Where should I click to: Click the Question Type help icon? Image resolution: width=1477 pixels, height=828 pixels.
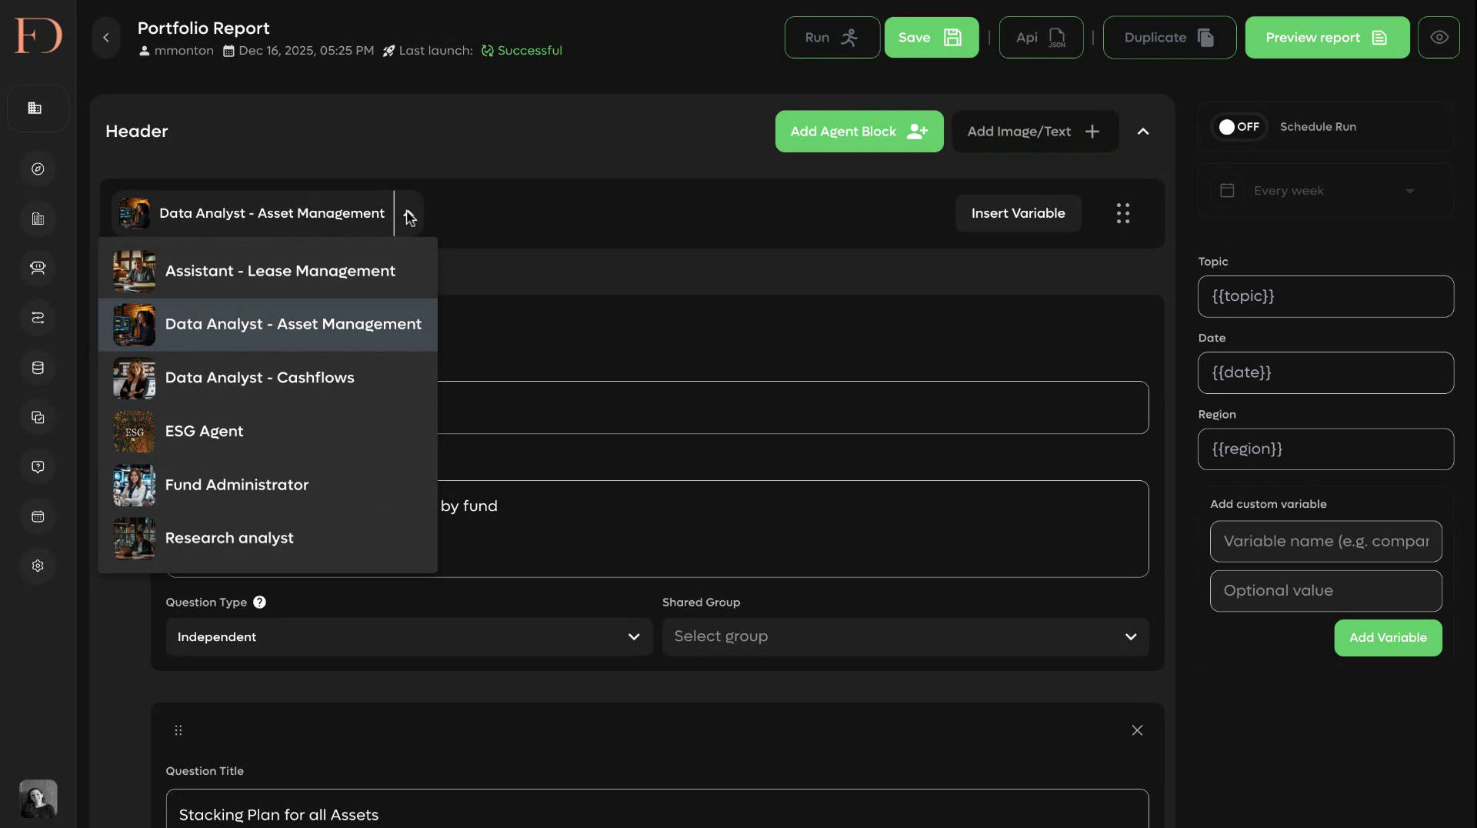259,603
